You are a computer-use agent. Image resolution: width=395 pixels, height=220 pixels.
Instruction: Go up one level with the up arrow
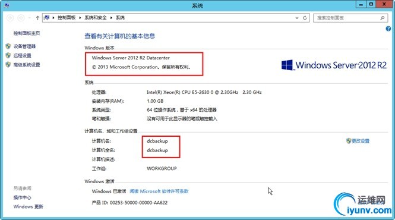click(x=37, y=18)
